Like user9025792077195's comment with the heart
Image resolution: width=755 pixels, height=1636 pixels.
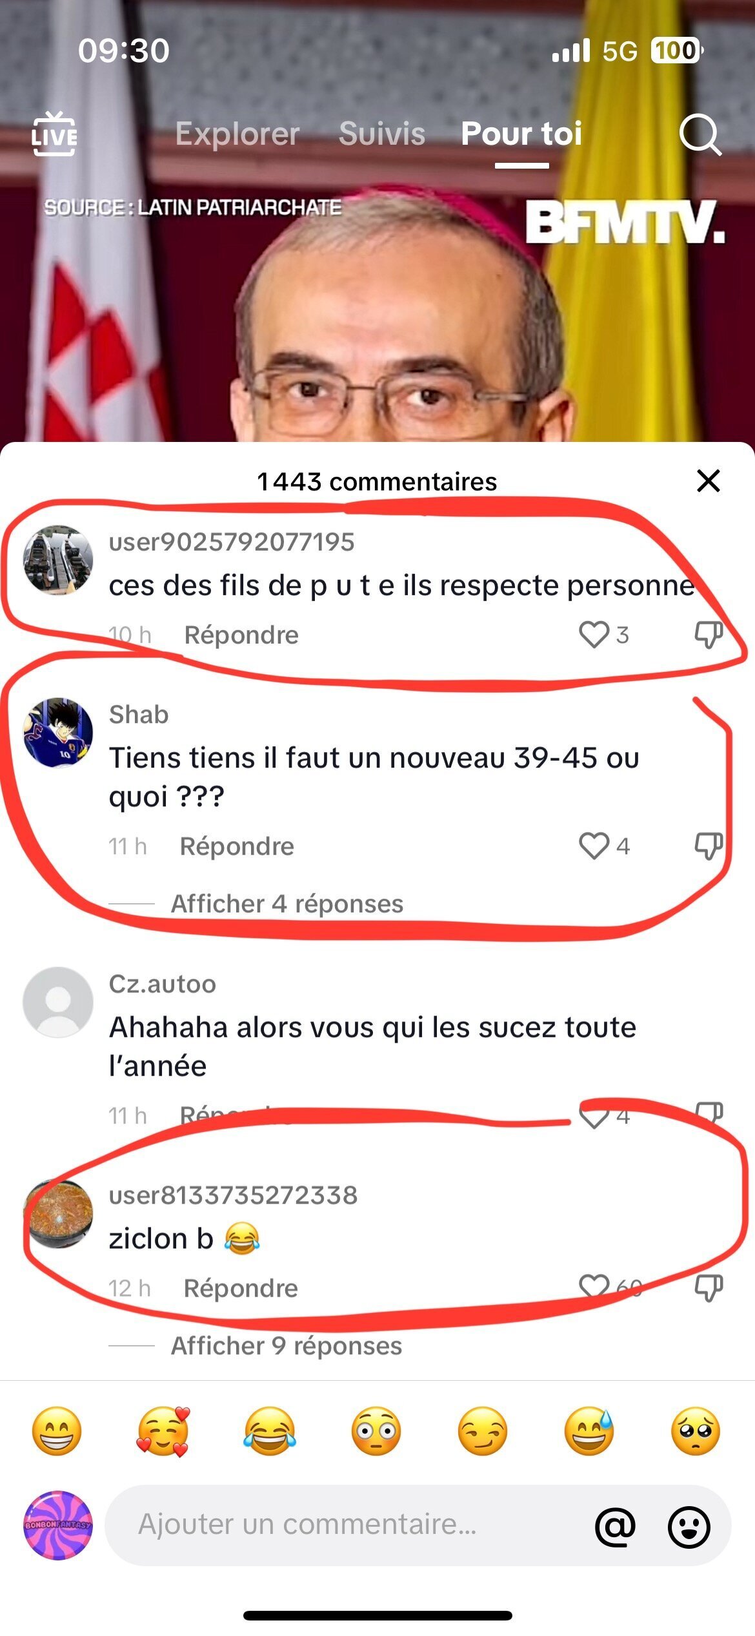coord(594,634)
